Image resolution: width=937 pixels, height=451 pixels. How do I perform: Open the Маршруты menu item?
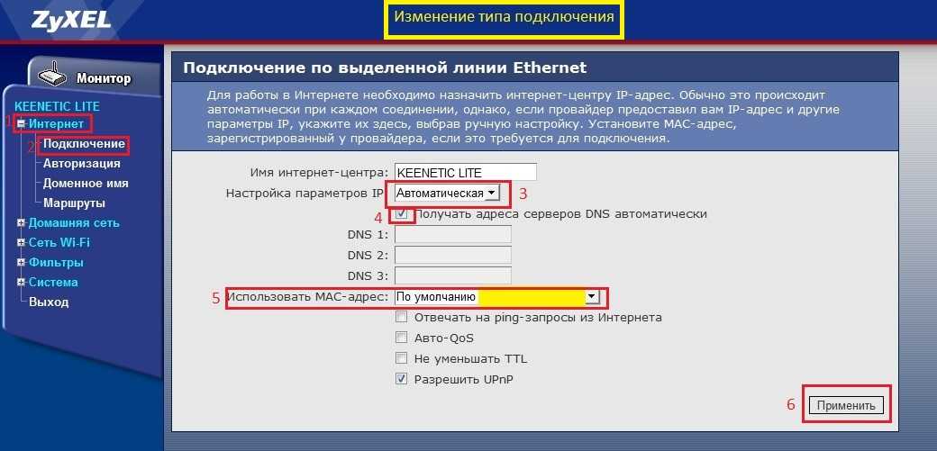pyautogui.click(x=74, y=203)
